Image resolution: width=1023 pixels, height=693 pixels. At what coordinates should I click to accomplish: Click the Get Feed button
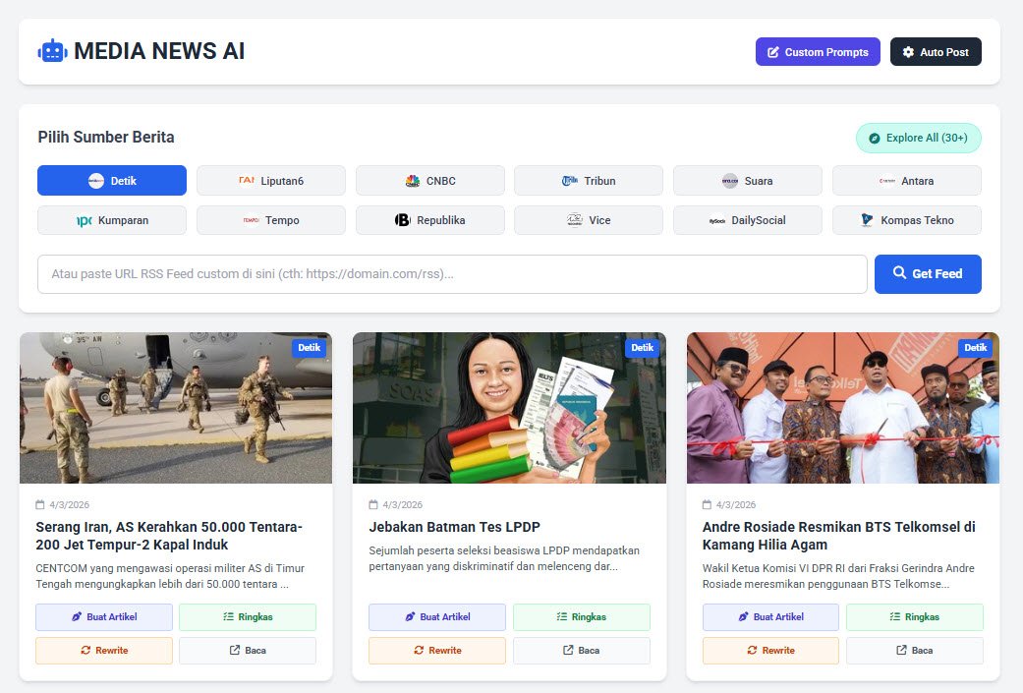pos(928,274)
